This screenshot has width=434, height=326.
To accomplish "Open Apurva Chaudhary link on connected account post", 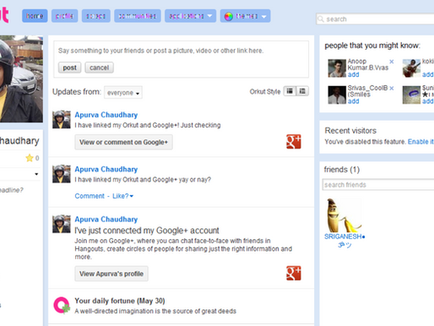I will click(x=106, y=220).
